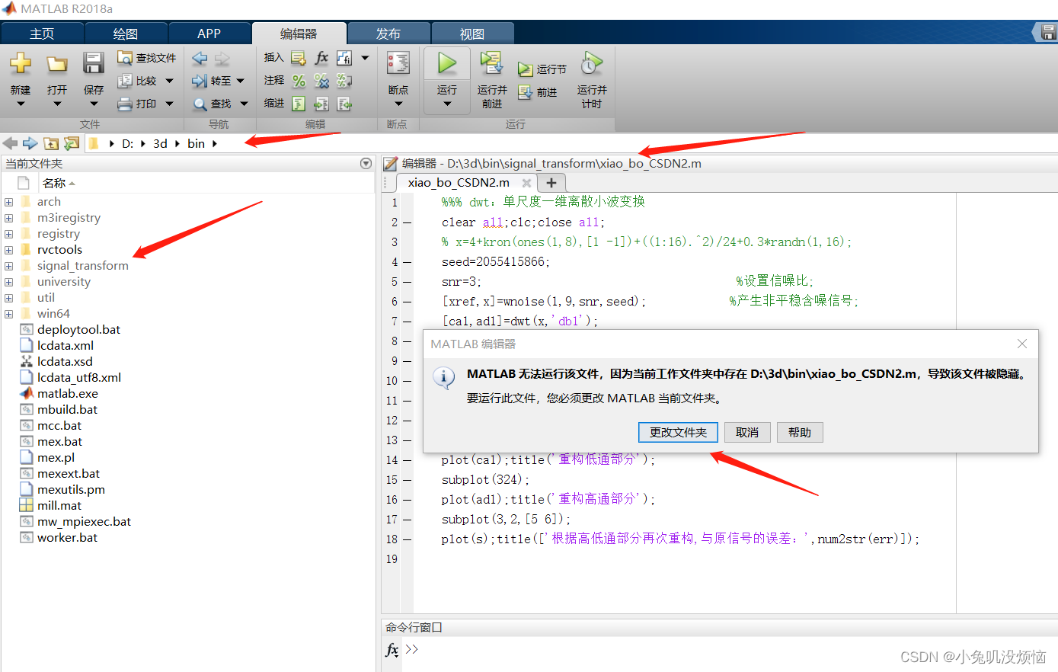Set a breakpoint at line 14

408,461
